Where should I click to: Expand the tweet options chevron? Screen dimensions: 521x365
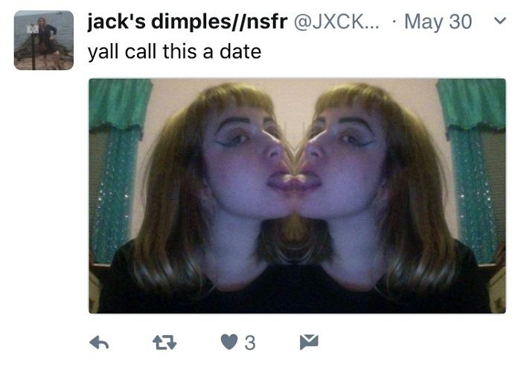499,21
